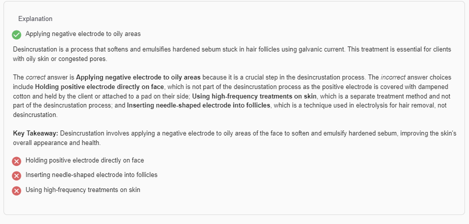The image size is (469, 224).
Task: Click red X beside Using high-frequency treatments
Action: click(x=17, y=190)
